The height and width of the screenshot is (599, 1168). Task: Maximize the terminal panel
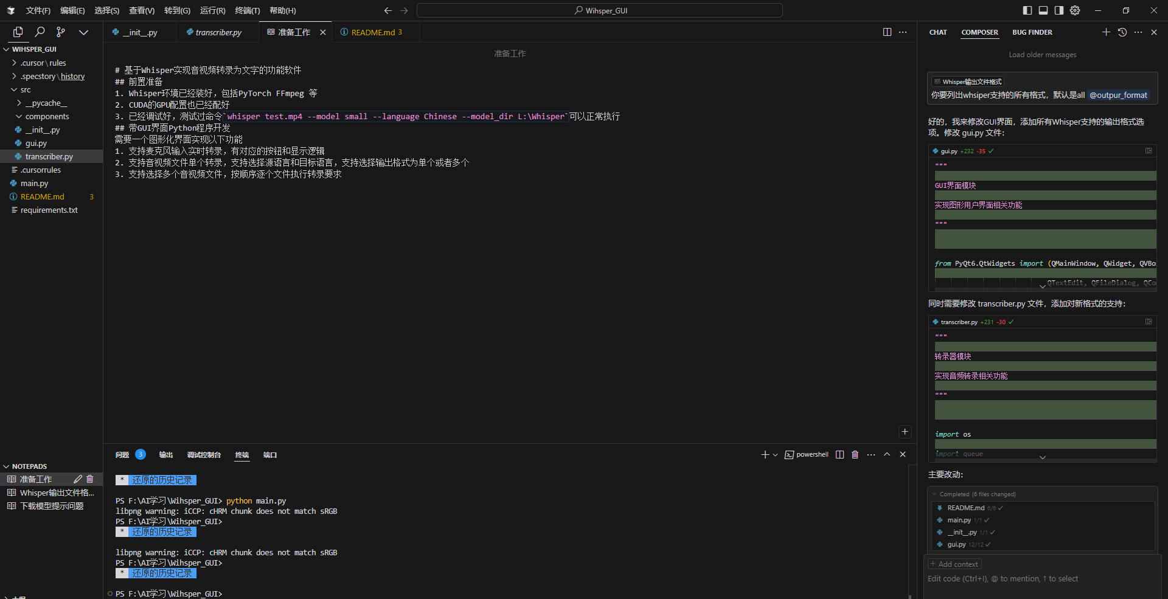tap(887, 454)
